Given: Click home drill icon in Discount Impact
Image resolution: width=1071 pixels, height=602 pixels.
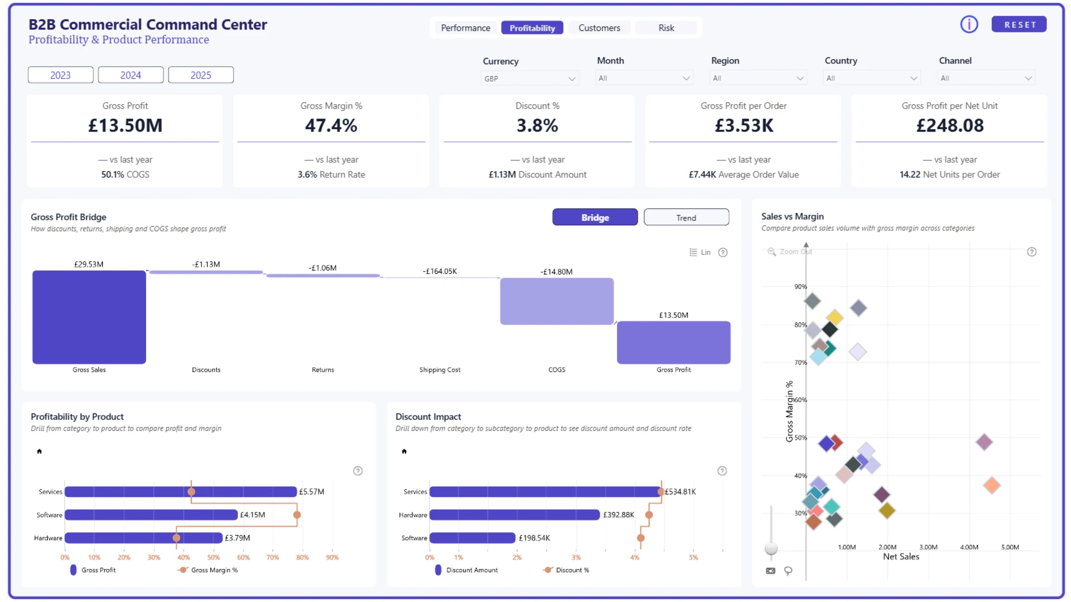Looking at the screenshot, I should 404,452.
